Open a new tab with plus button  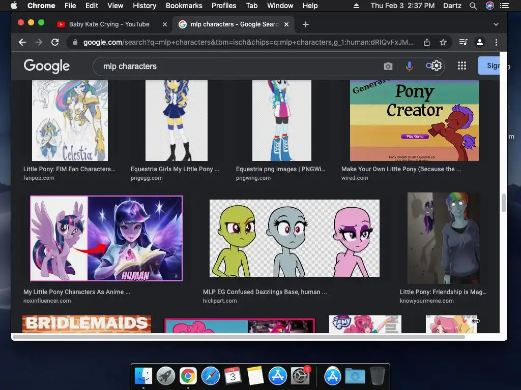coord(306,24)
